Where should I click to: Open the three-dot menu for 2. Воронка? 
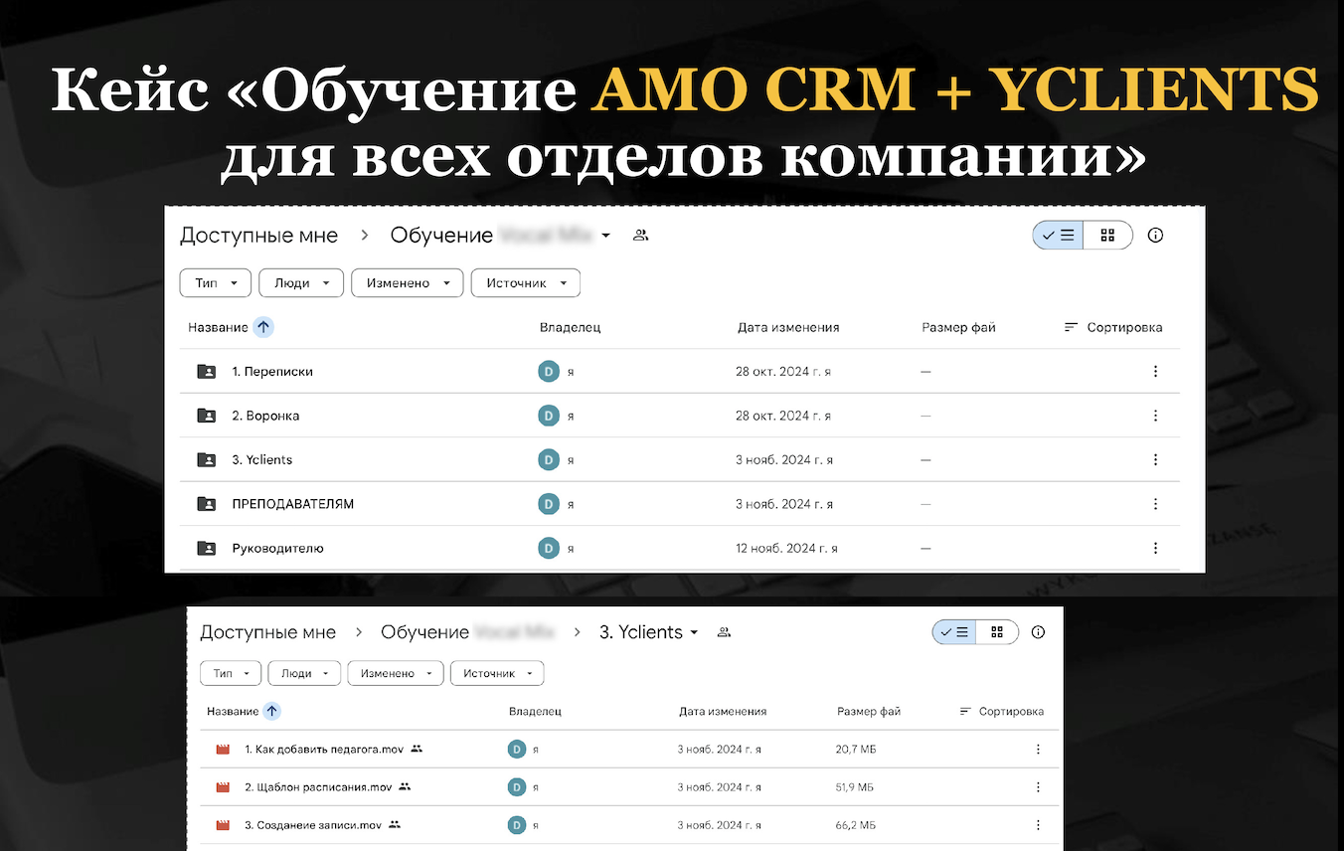[1155, 416]
